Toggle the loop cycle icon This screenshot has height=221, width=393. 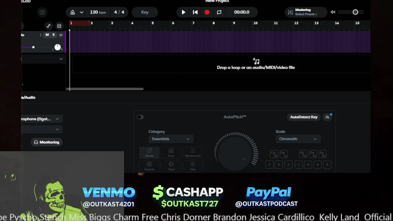[219, 12]
